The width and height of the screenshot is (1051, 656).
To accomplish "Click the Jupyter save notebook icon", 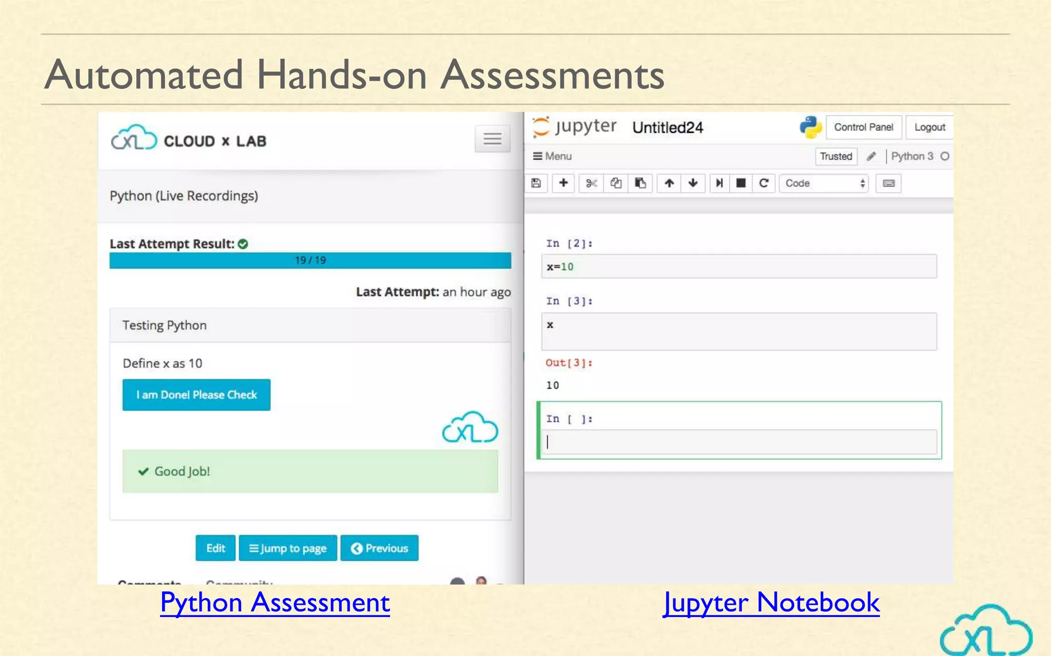I will coord(536,183).
